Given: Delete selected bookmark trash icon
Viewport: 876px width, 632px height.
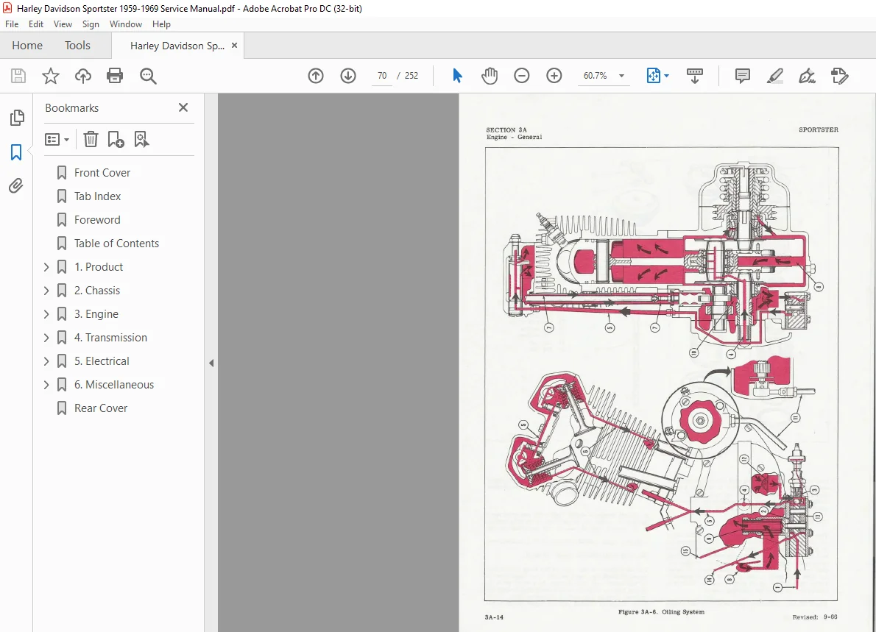Looking at the screenshot, I should click(x=91, y=139).
